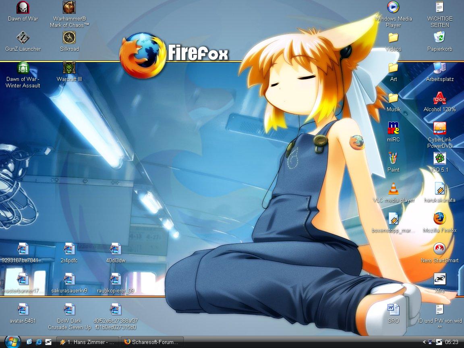The width and height of the screenshot is (464, 348).
Task: Select the Alcohol 120% icon
Action: tap(439, 99)
